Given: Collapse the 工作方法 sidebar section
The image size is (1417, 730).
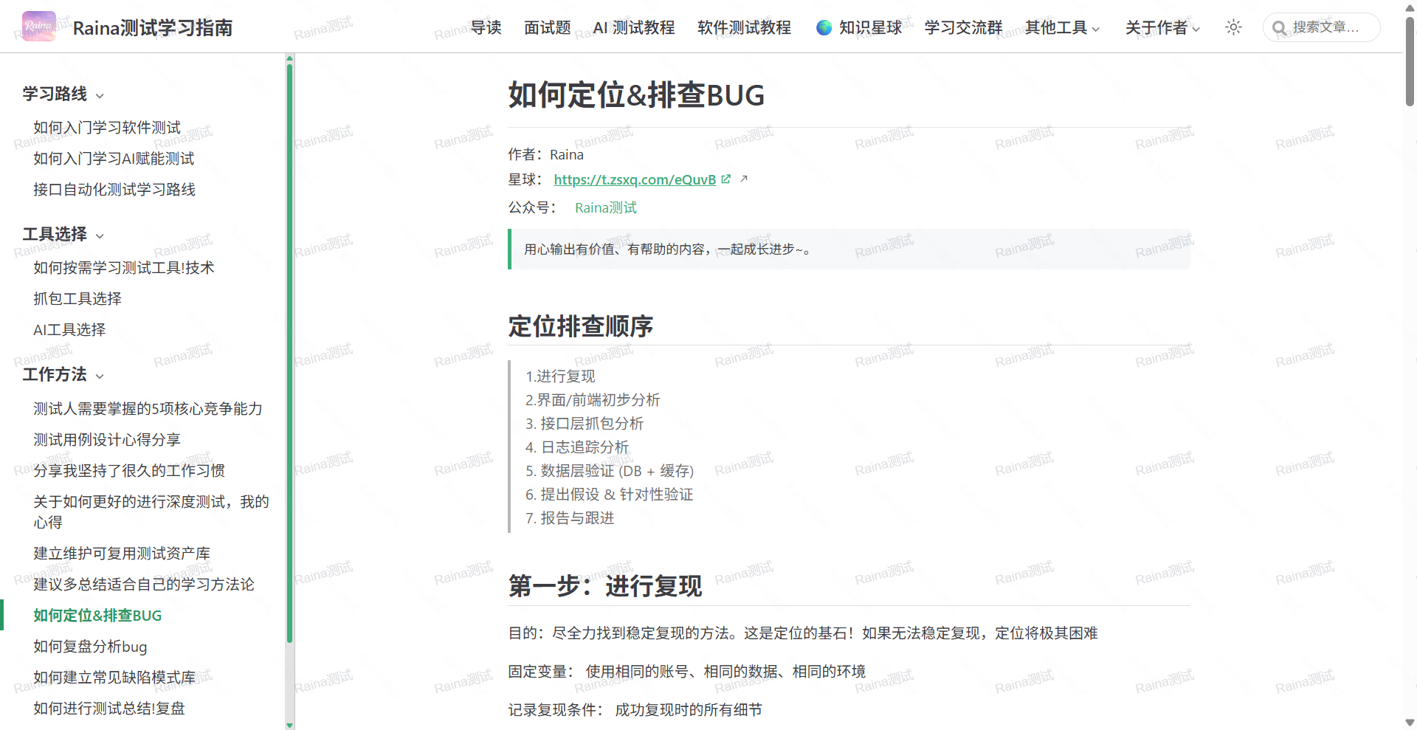Looking at the screenshot, I should pos(63,374).
